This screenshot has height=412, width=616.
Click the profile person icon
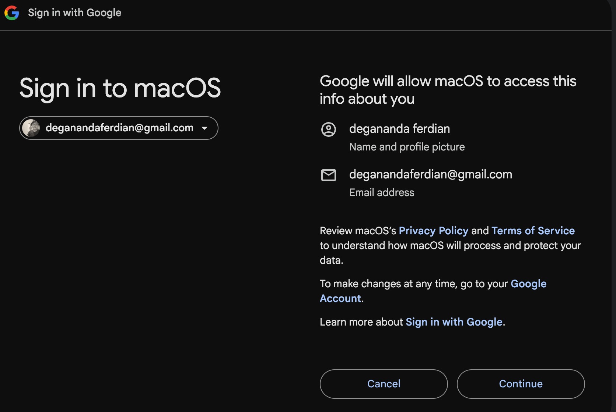329,129
